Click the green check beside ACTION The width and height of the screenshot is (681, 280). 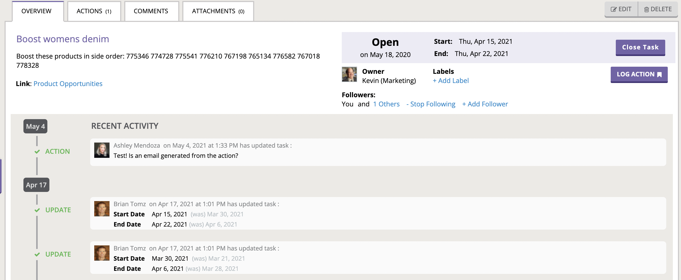click(37, 152)
